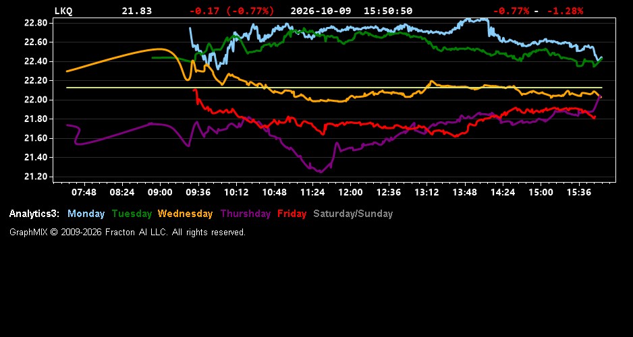Click the 15:36 time axis label
Viewport: 633px width, 337px height.
click(x=579, y=192)
